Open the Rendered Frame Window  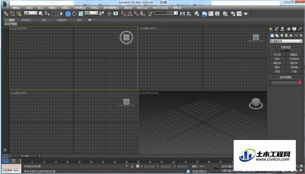coord(239,14)
